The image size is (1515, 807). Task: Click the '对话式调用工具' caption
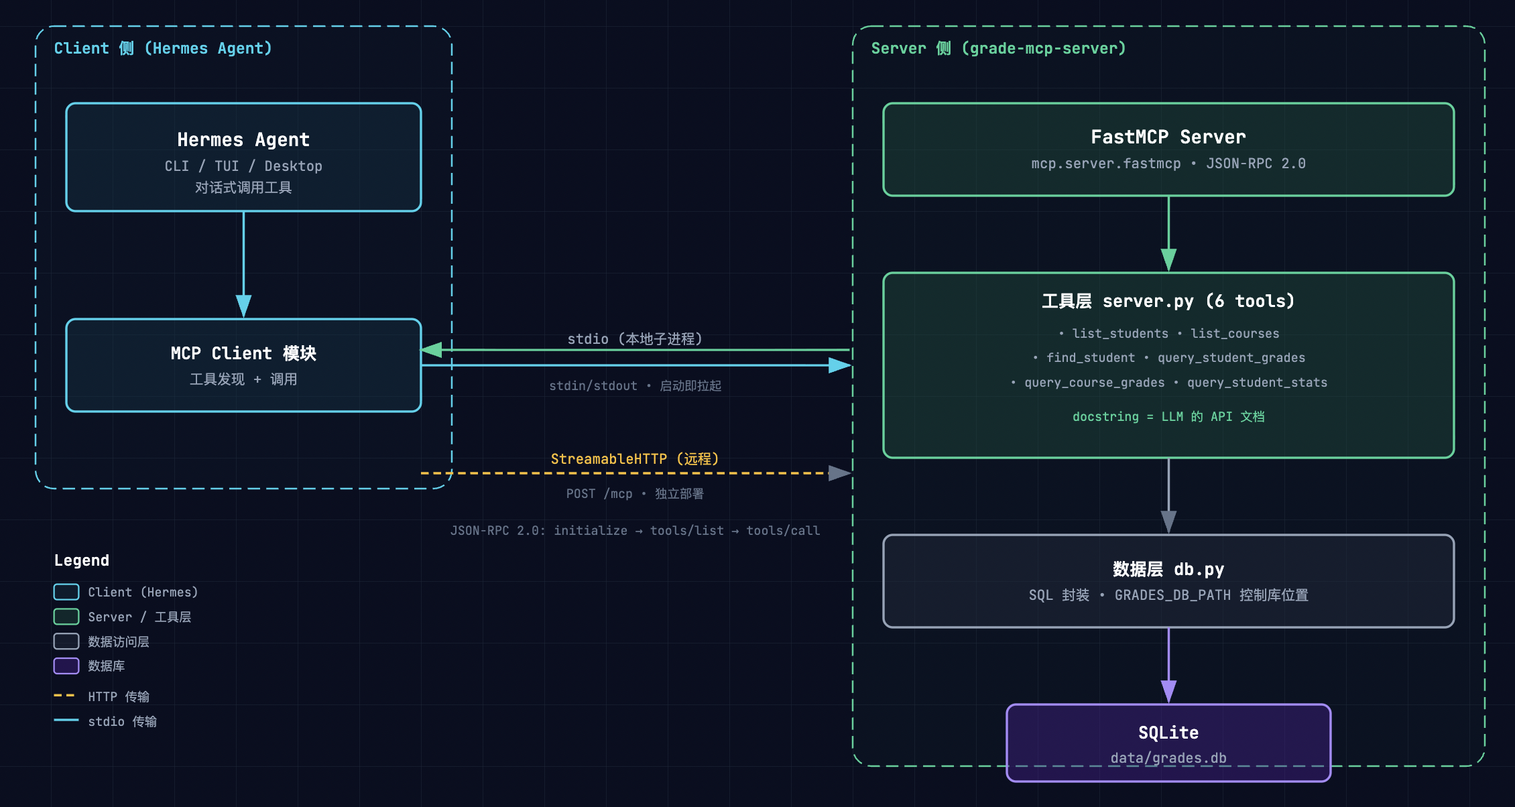243,188
